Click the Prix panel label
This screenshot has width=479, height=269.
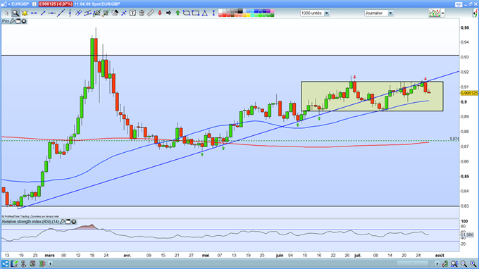point(6,21)
